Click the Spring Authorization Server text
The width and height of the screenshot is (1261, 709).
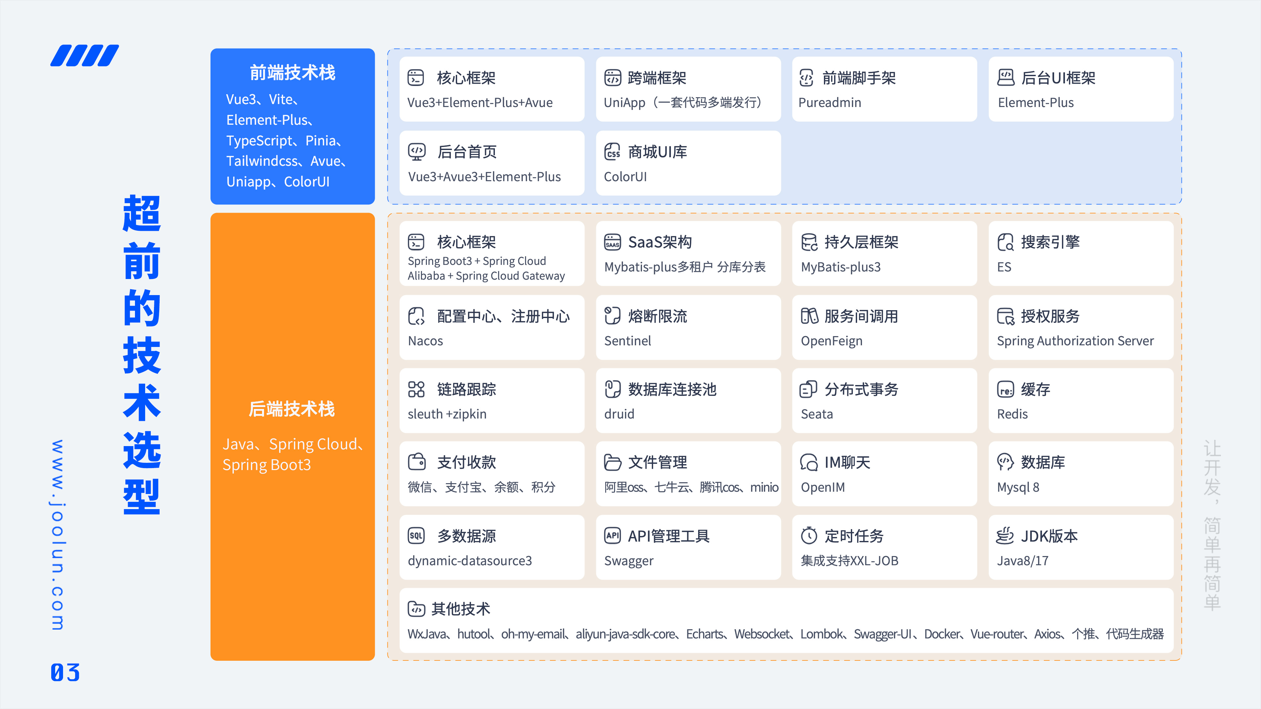tap(1075, 341)
